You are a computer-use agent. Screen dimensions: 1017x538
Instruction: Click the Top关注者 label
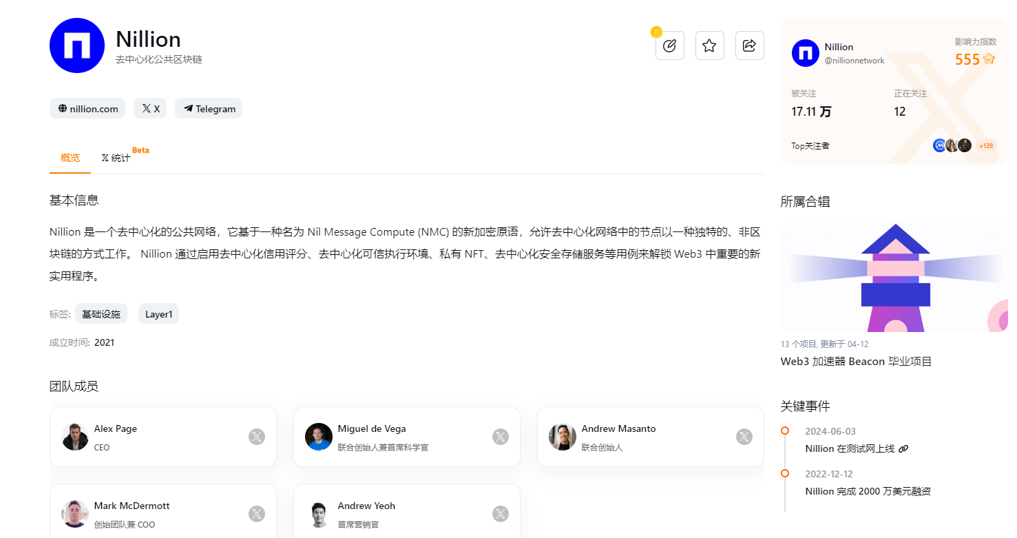pos(810,145)
